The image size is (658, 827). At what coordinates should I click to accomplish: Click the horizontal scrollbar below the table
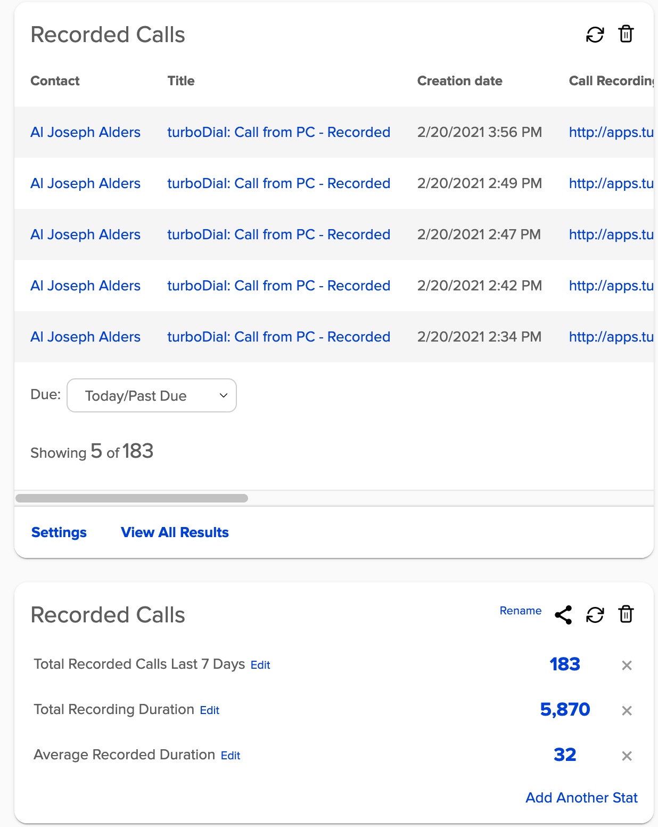133,498
